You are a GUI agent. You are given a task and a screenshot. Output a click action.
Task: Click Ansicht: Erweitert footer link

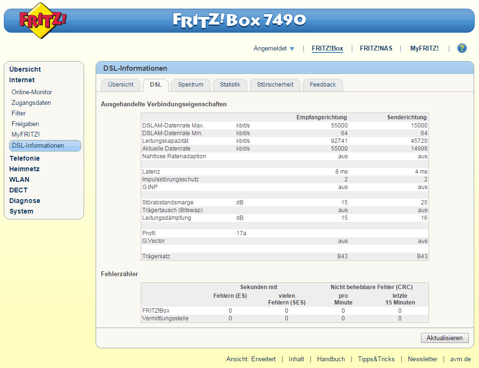point(251,359)
